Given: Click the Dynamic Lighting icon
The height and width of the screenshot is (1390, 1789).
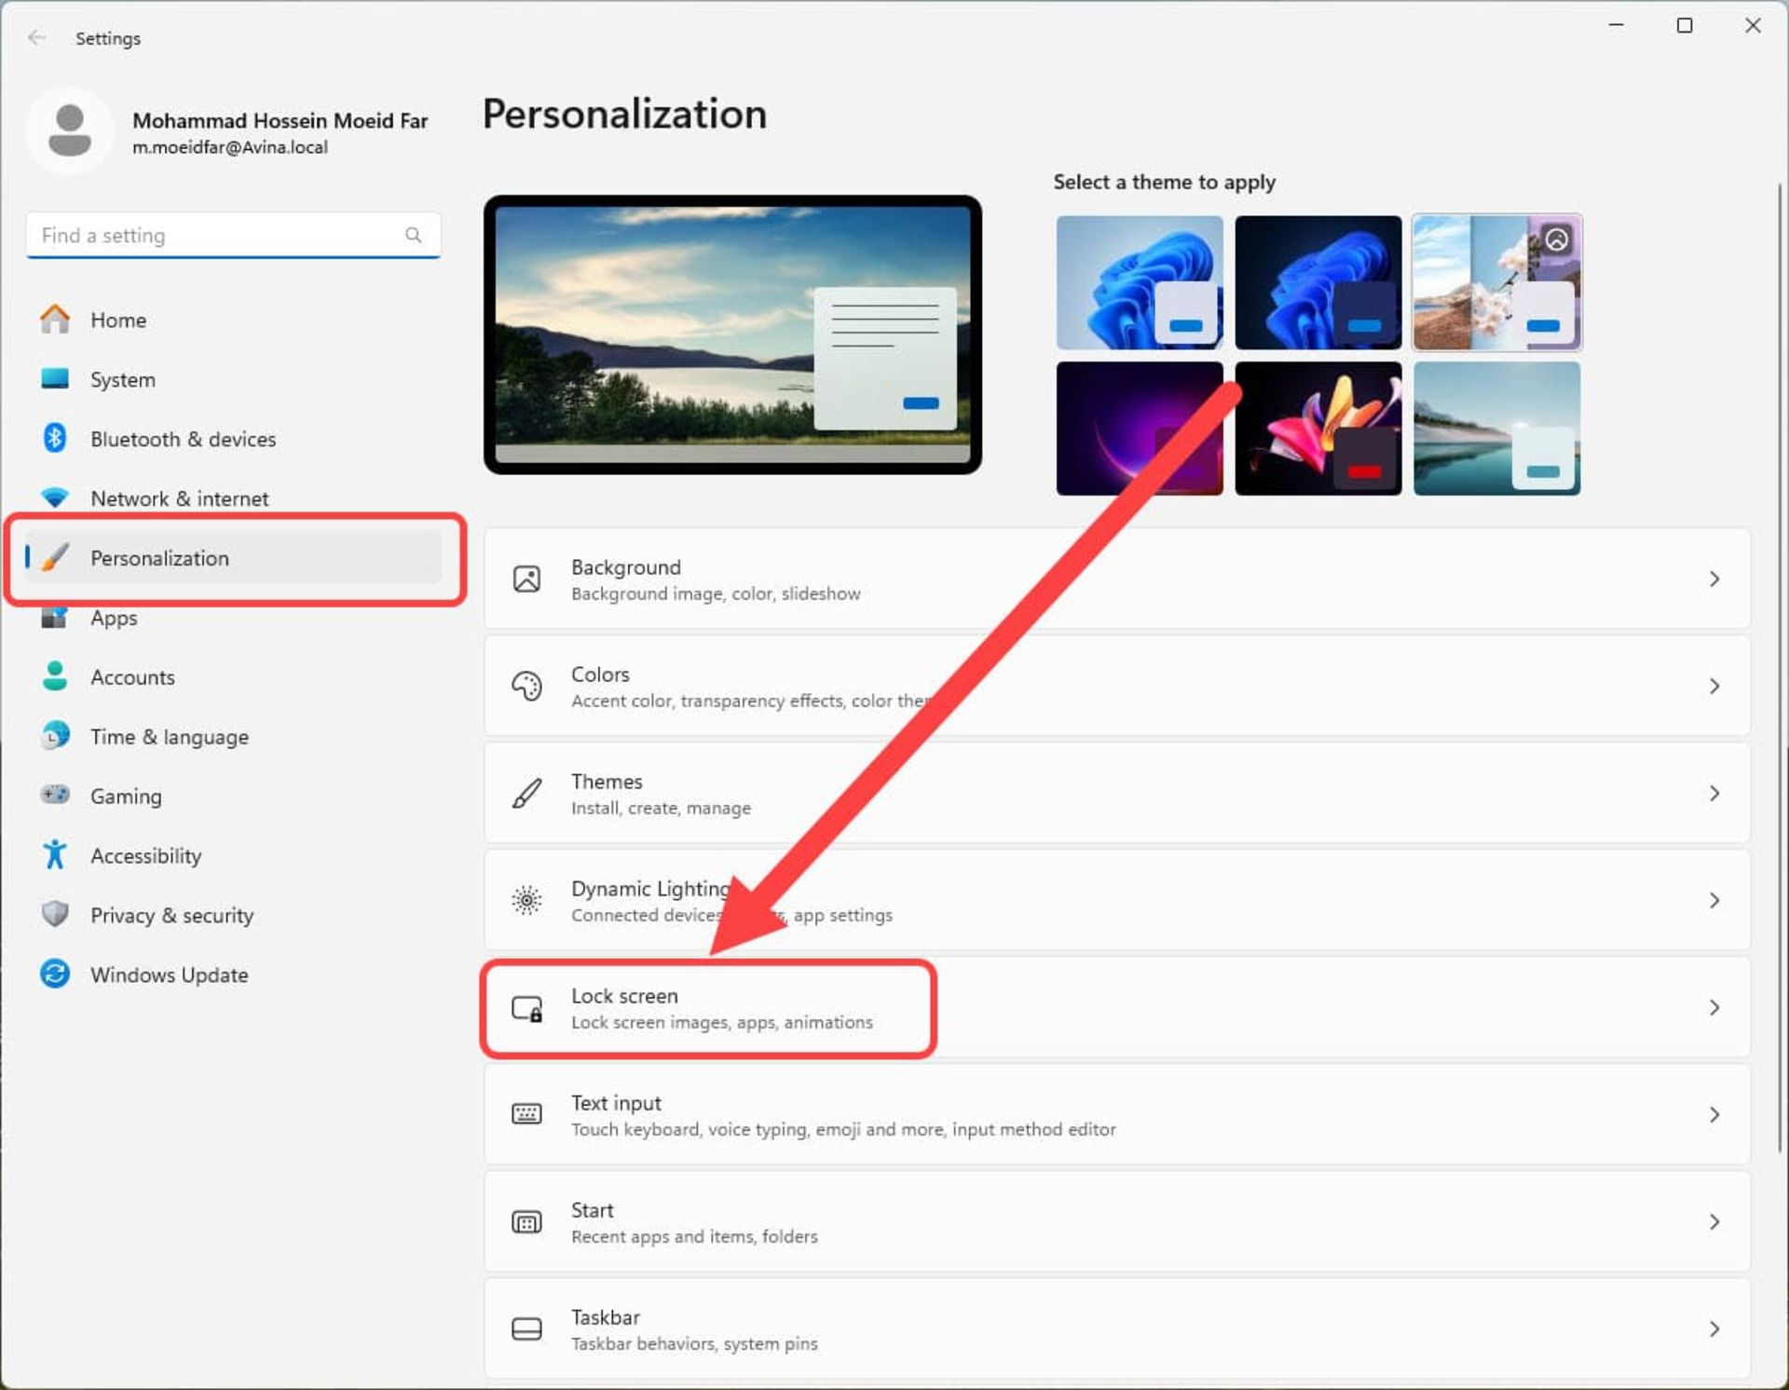Looking at the screenshot, I should [526, 900].
